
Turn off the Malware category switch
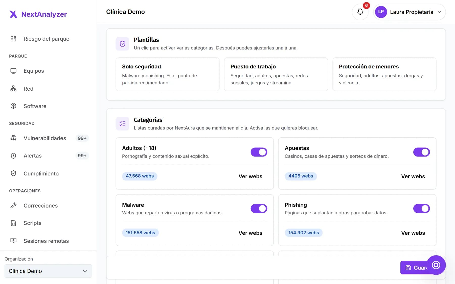(259, 209)
